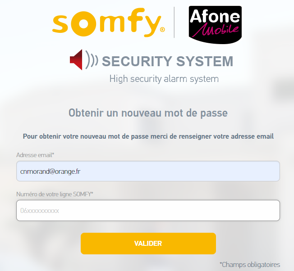Click the 'Numéro de votre ligne SOMFY*' label

pyautogui.click(x=55, y=194)
